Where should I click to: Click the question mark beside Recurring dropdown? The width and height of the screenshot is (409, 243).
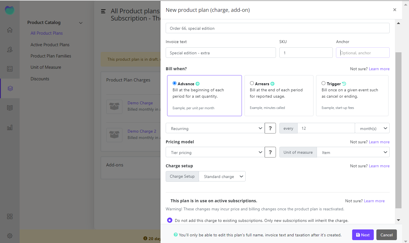270,128
